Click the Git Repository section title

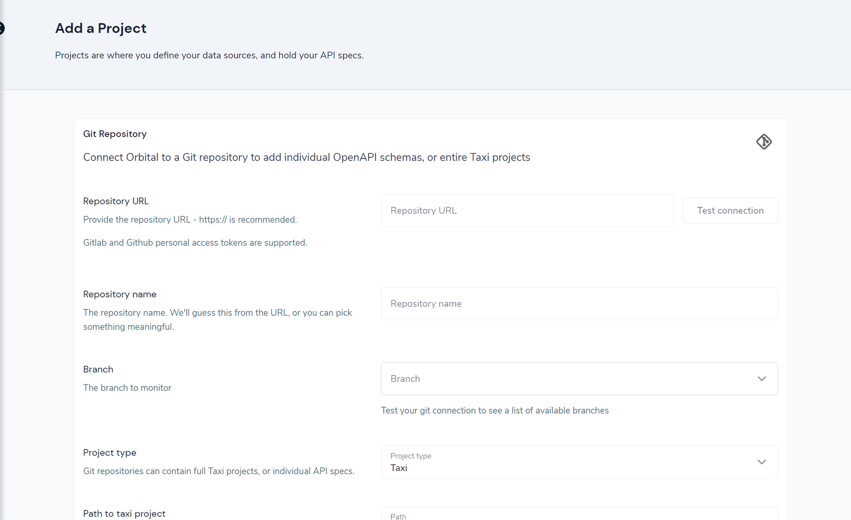point(115,134)
